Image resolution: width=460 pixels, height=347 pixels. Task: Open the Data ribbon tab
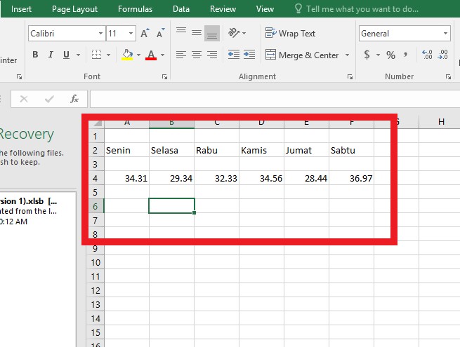[x=181, y=9]
